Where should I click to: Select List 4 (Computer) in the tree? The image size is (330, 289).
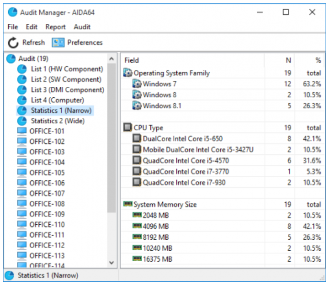[x=57, y=100]
